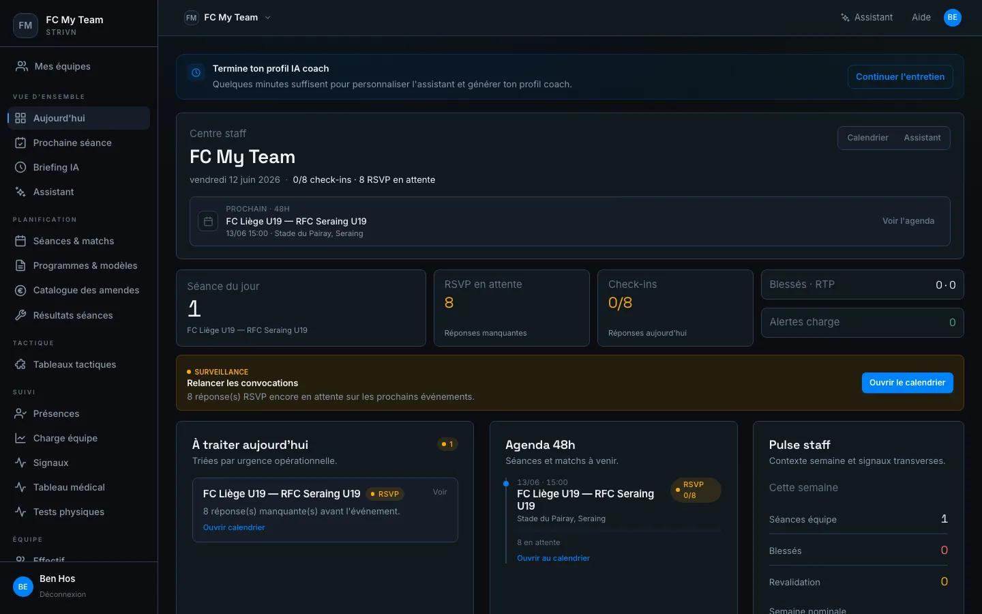The image size is (982, 614).
Task: Click the Programmes & modèles document icon
Action: [x=20, y=265]
